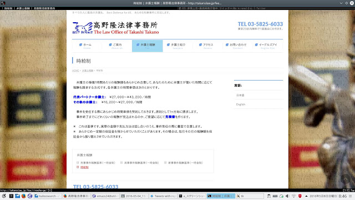Open the ご案内 About Us navigation item

pos(117,46)
